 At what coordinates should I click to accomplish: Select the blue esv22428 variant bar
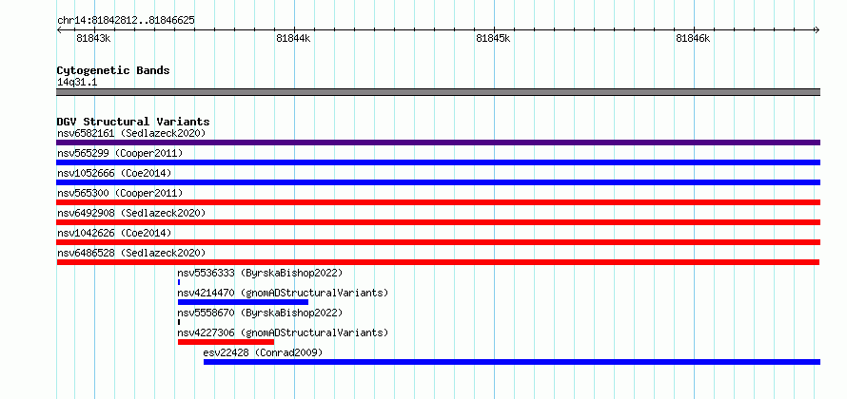pos(512,362)
